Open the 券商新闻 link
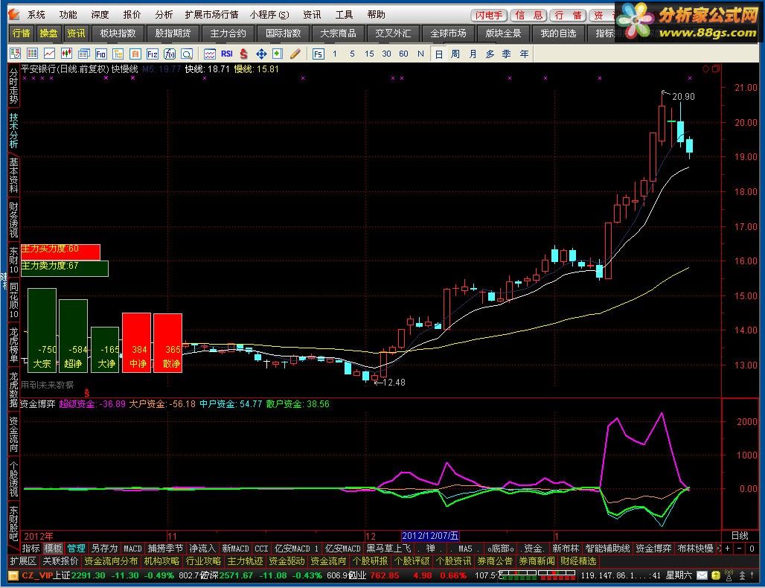The height and width of the screenshot is (588, 765). pos(537,561)
